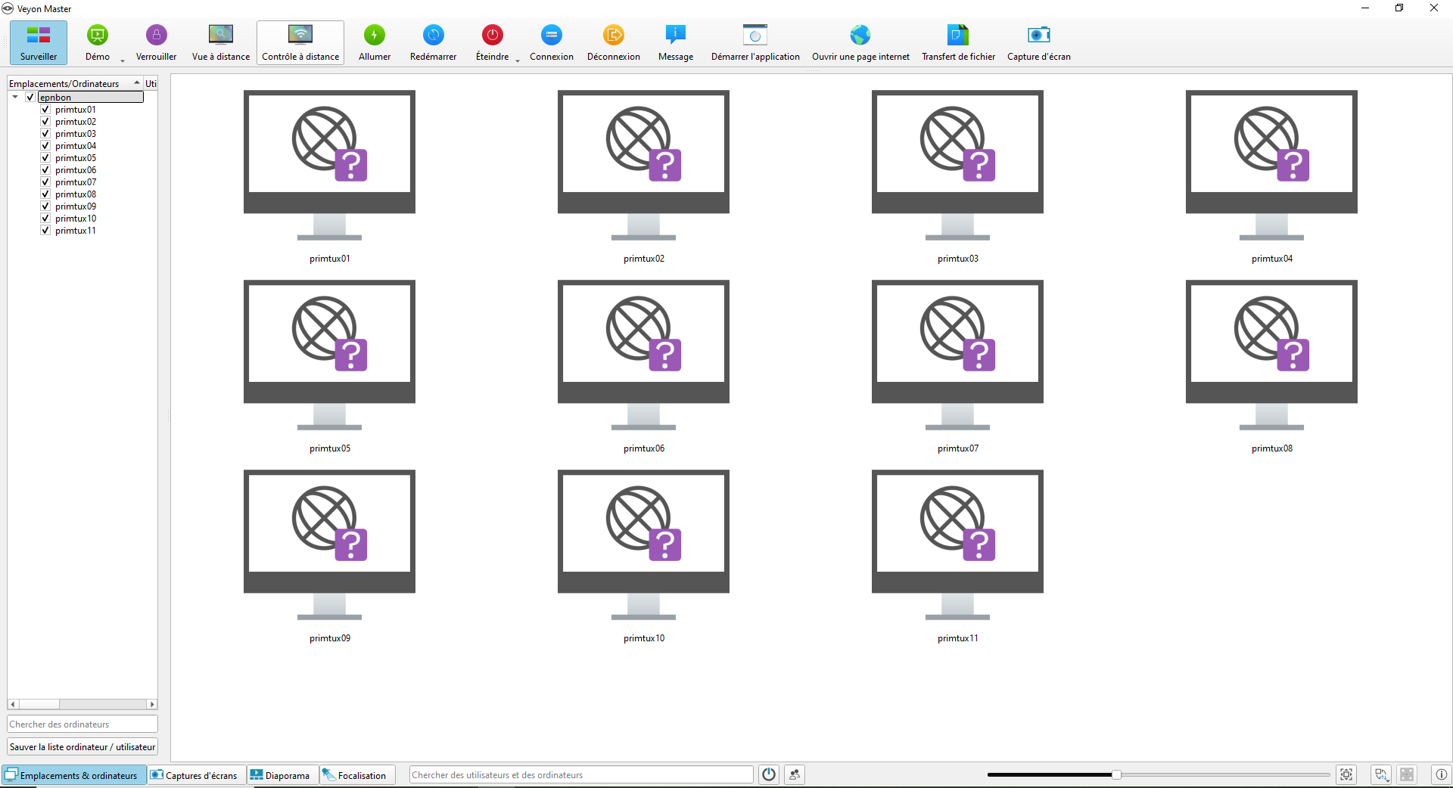The image size is (1453, 788).
Task: Open the computer arrangement dropdown button
Action: point(1381,774)
